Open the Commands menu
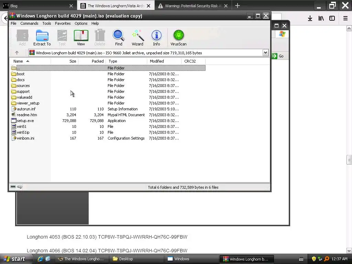The height and width of the screenshot is (264, 352). 29,23
